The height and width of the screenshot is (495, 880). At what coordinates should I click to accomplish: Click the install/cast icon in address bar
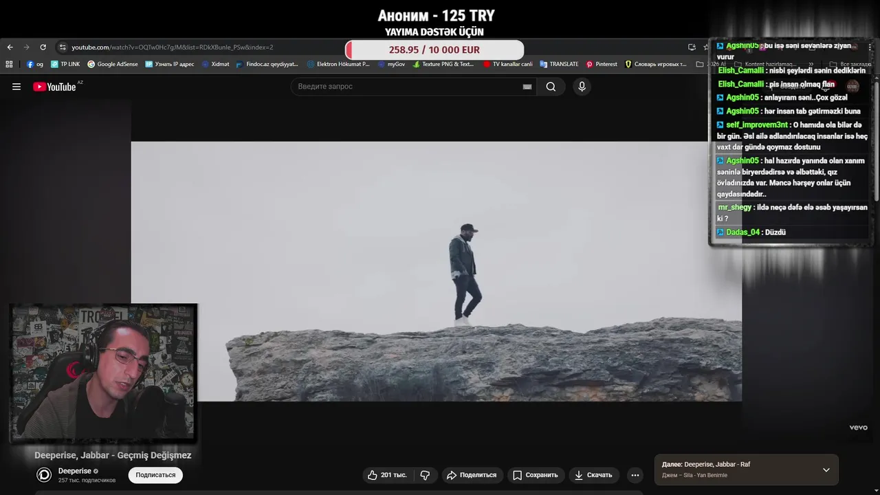[692, 47]
